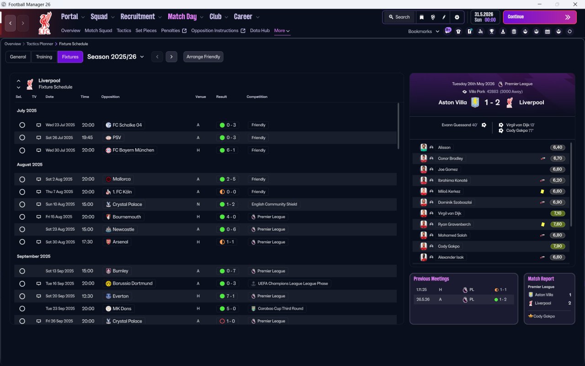Select the FC Schalke 04 fixture radio button
585x366 pixels.
[x=22, y=125]
